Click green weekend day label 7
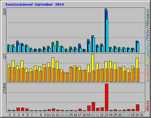Image resolution: width=151 pixels, height=118 pixels. 36,115
